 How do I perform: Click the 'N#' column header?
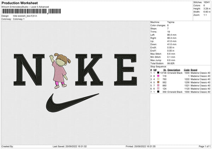coord(155,70)
